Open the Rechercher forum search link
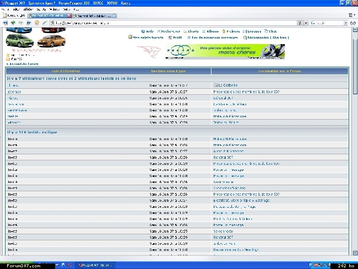Screen dimensions: 358x269 [x=169, y=31]
